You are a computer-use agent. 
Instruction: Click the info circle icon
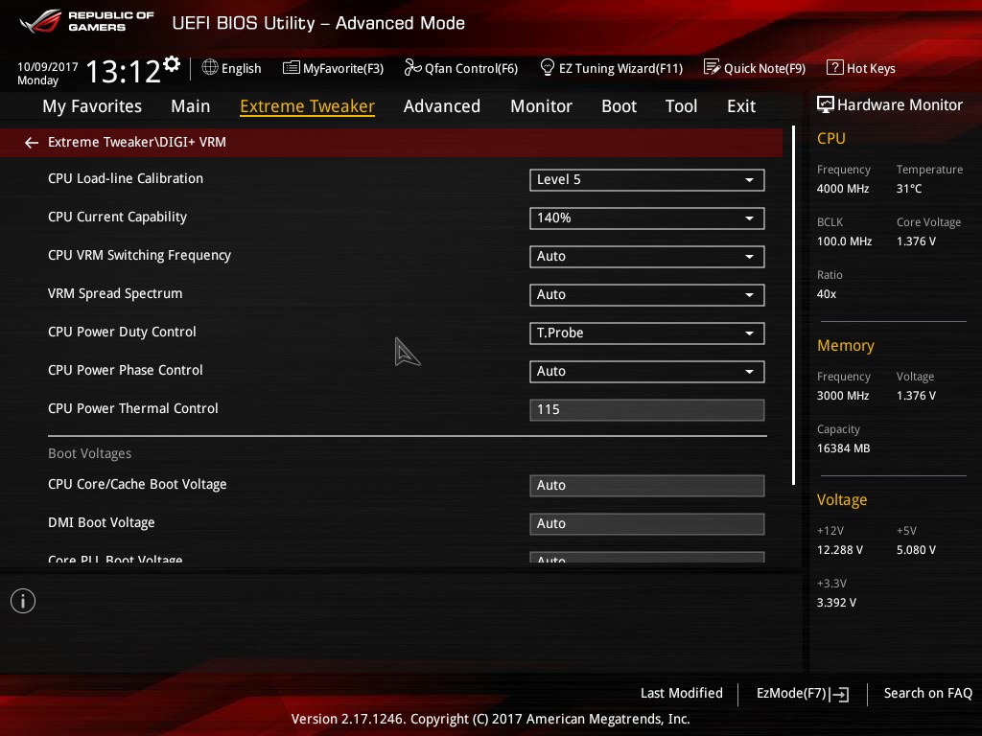coord(23,601)
